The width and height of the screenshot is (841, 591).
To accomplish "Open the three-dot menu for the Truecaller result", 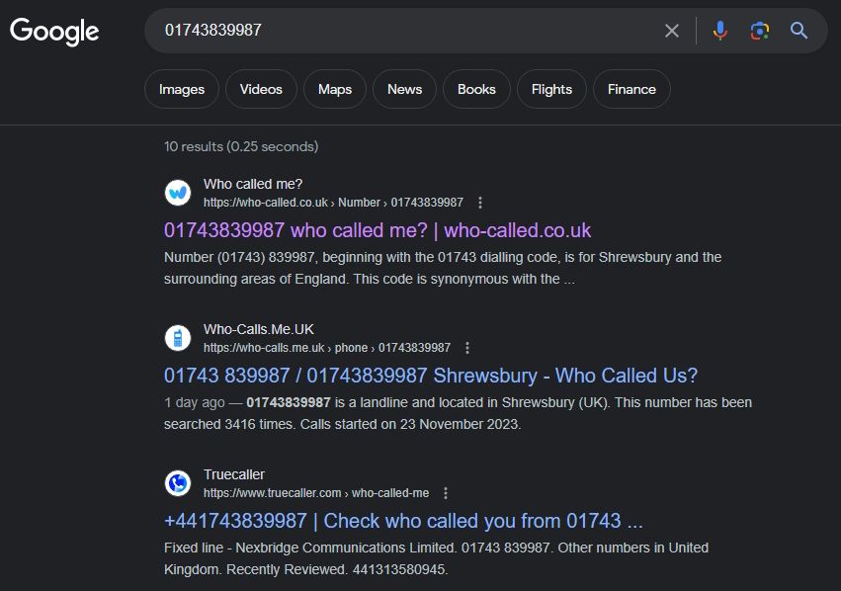I will point(445,492).
